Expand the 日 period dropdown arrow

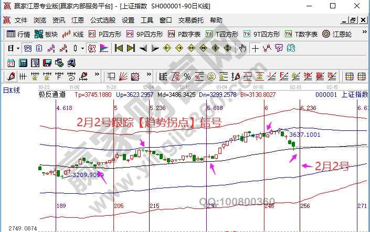17,48
